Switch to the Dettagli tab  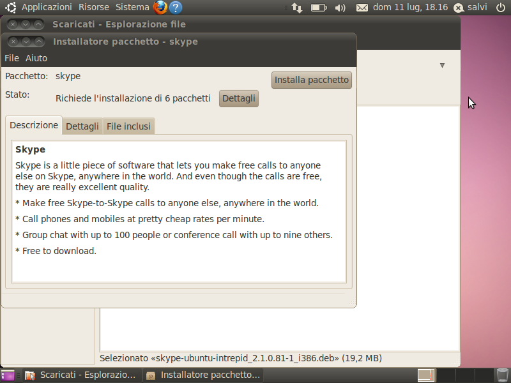coord(82,126)
